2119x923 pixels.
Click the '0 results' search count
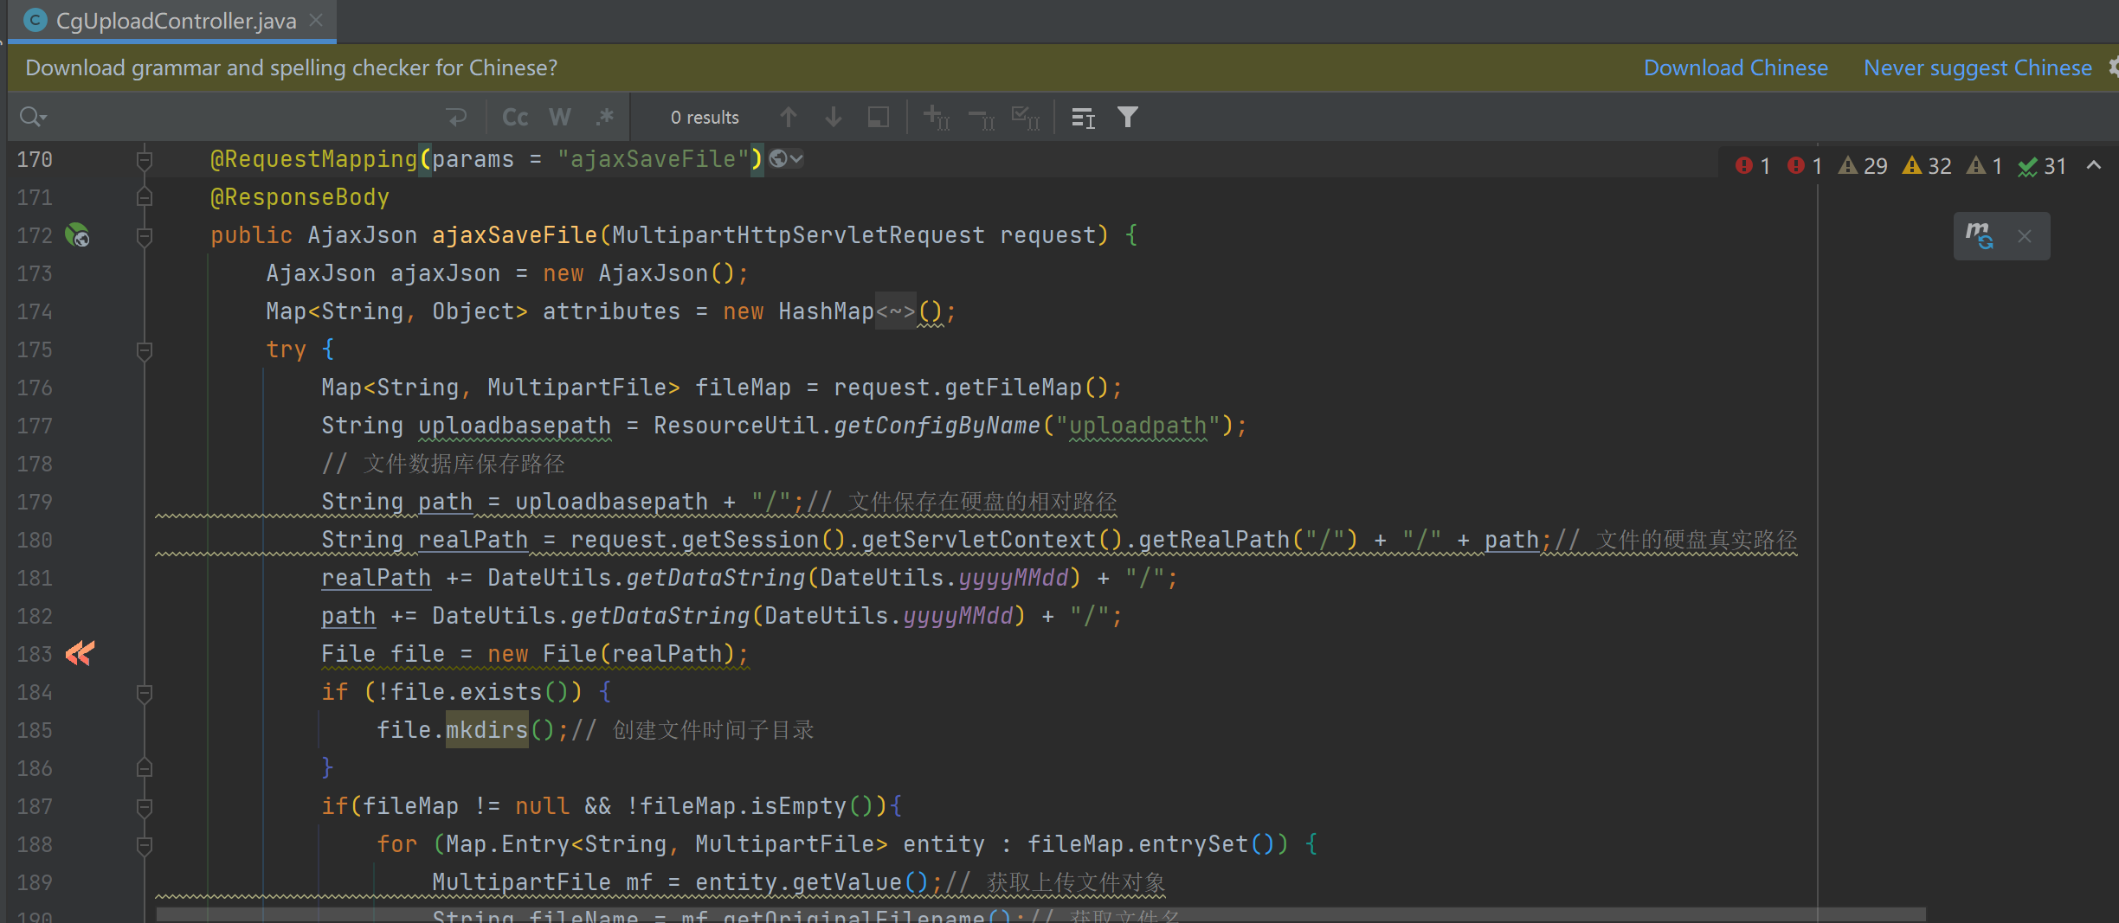705,118
